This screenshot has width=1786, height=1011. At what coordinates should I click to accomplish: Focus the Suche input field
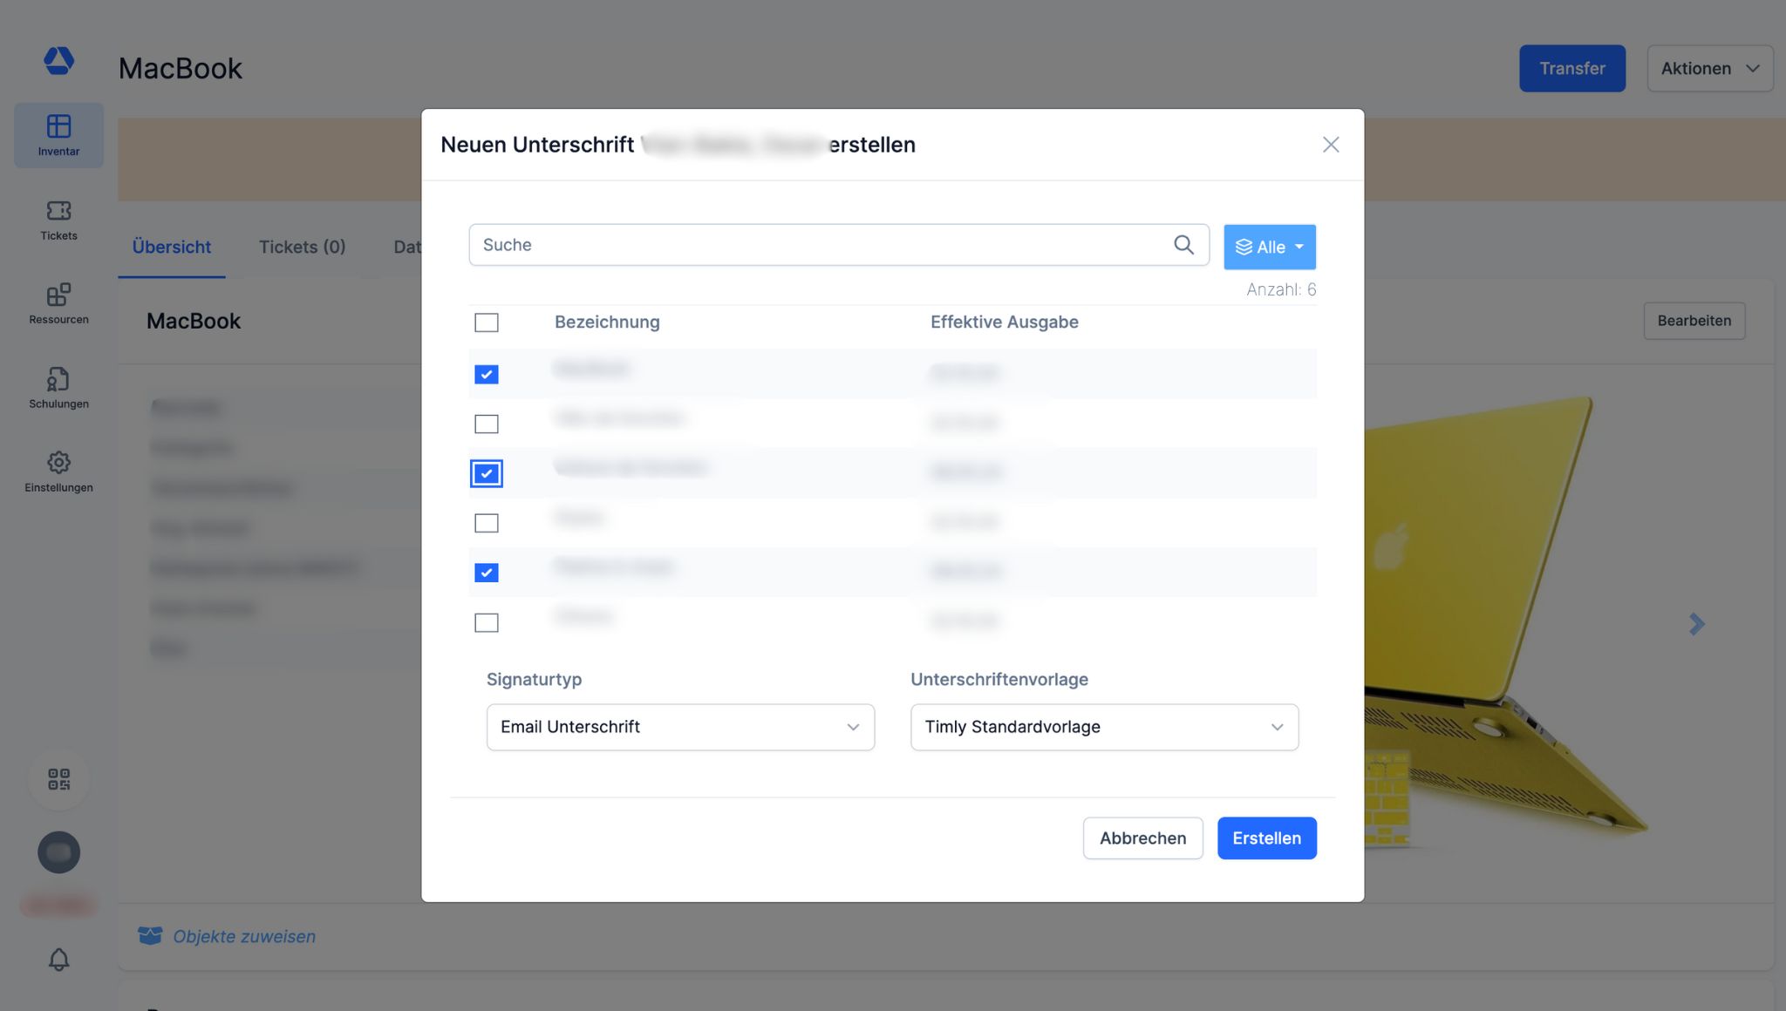pos(839,245)
